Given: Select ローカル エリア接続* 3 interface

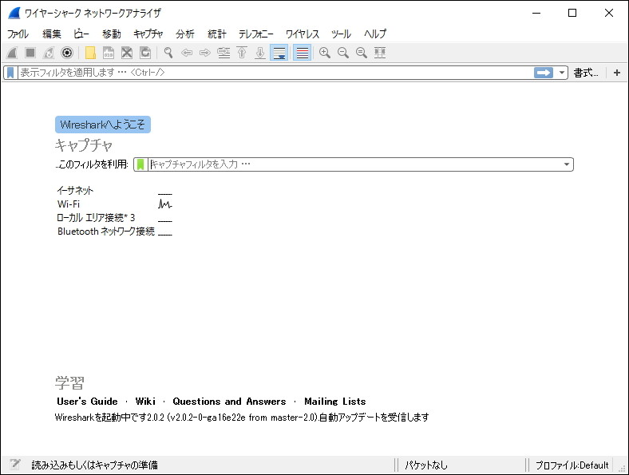Looking at the screenshot, I should click(96, 218).
